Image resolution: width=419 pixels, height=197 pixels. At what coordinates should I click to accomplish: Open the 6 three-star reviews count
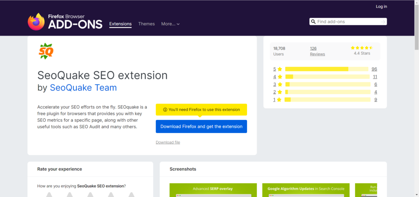pos(376,84)
